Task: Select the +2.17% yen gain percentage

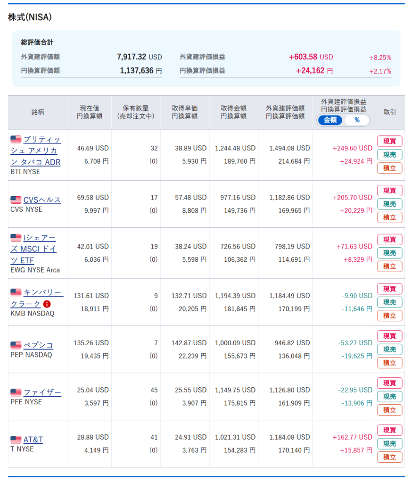Action: point(380,72)
